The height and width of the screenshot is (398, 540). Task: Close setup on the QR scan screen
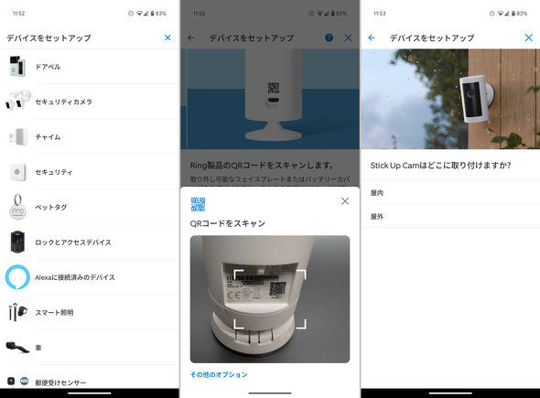[x=348, y=38]
